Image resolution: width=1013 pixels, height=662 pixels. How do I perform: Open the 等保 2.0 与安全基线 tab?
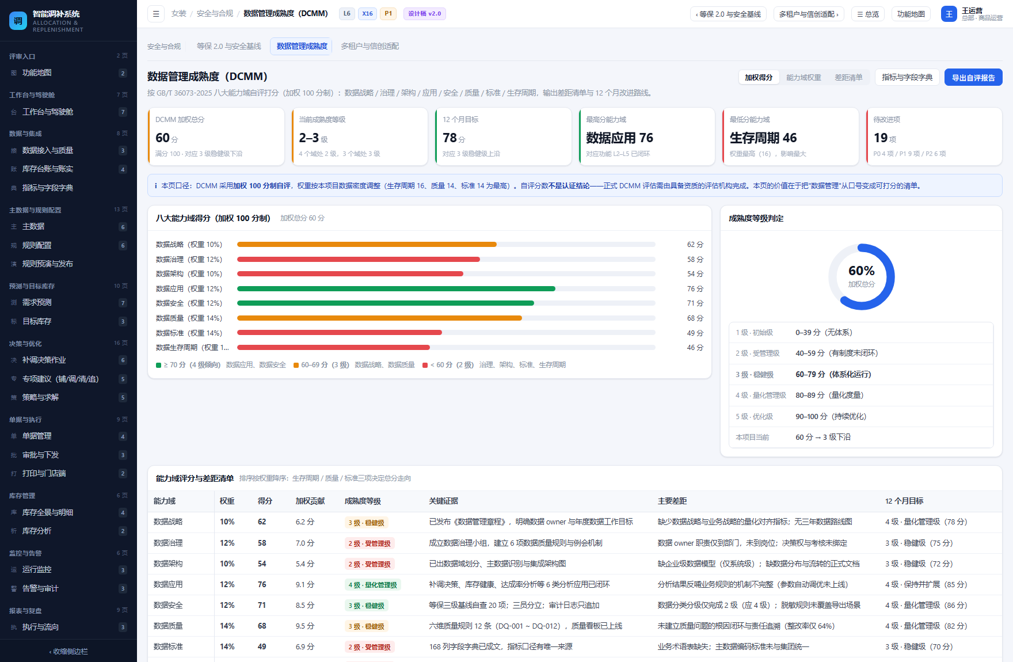pos(229,46)
